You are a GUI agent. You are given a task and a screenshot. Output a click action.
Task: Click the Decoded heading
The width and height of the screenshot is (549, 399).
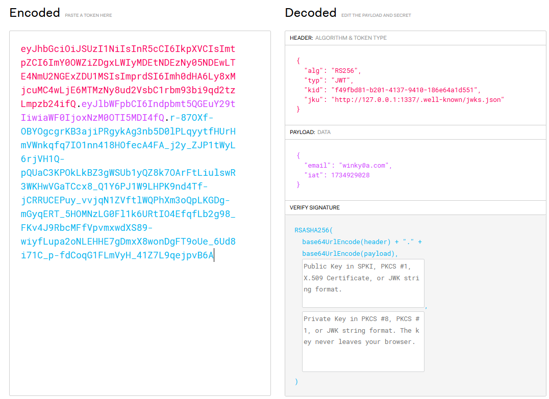pos(311,13)
